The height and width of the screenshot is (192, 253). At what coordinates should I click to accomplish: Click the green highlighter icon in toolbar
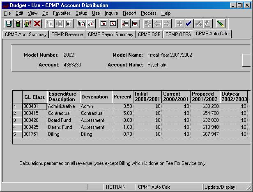coord(221,24)
